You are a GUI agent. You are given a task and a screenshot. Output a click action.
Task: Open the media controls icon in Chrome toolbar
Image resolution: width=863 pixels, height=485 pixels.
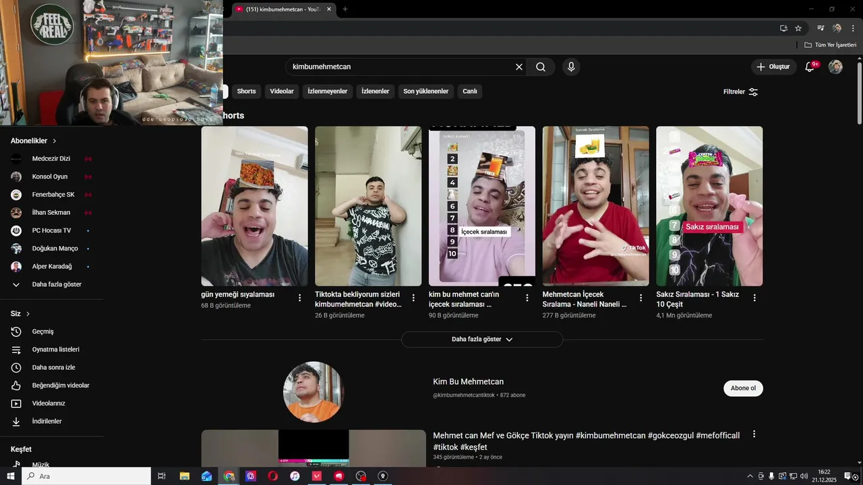click(821, 28)
